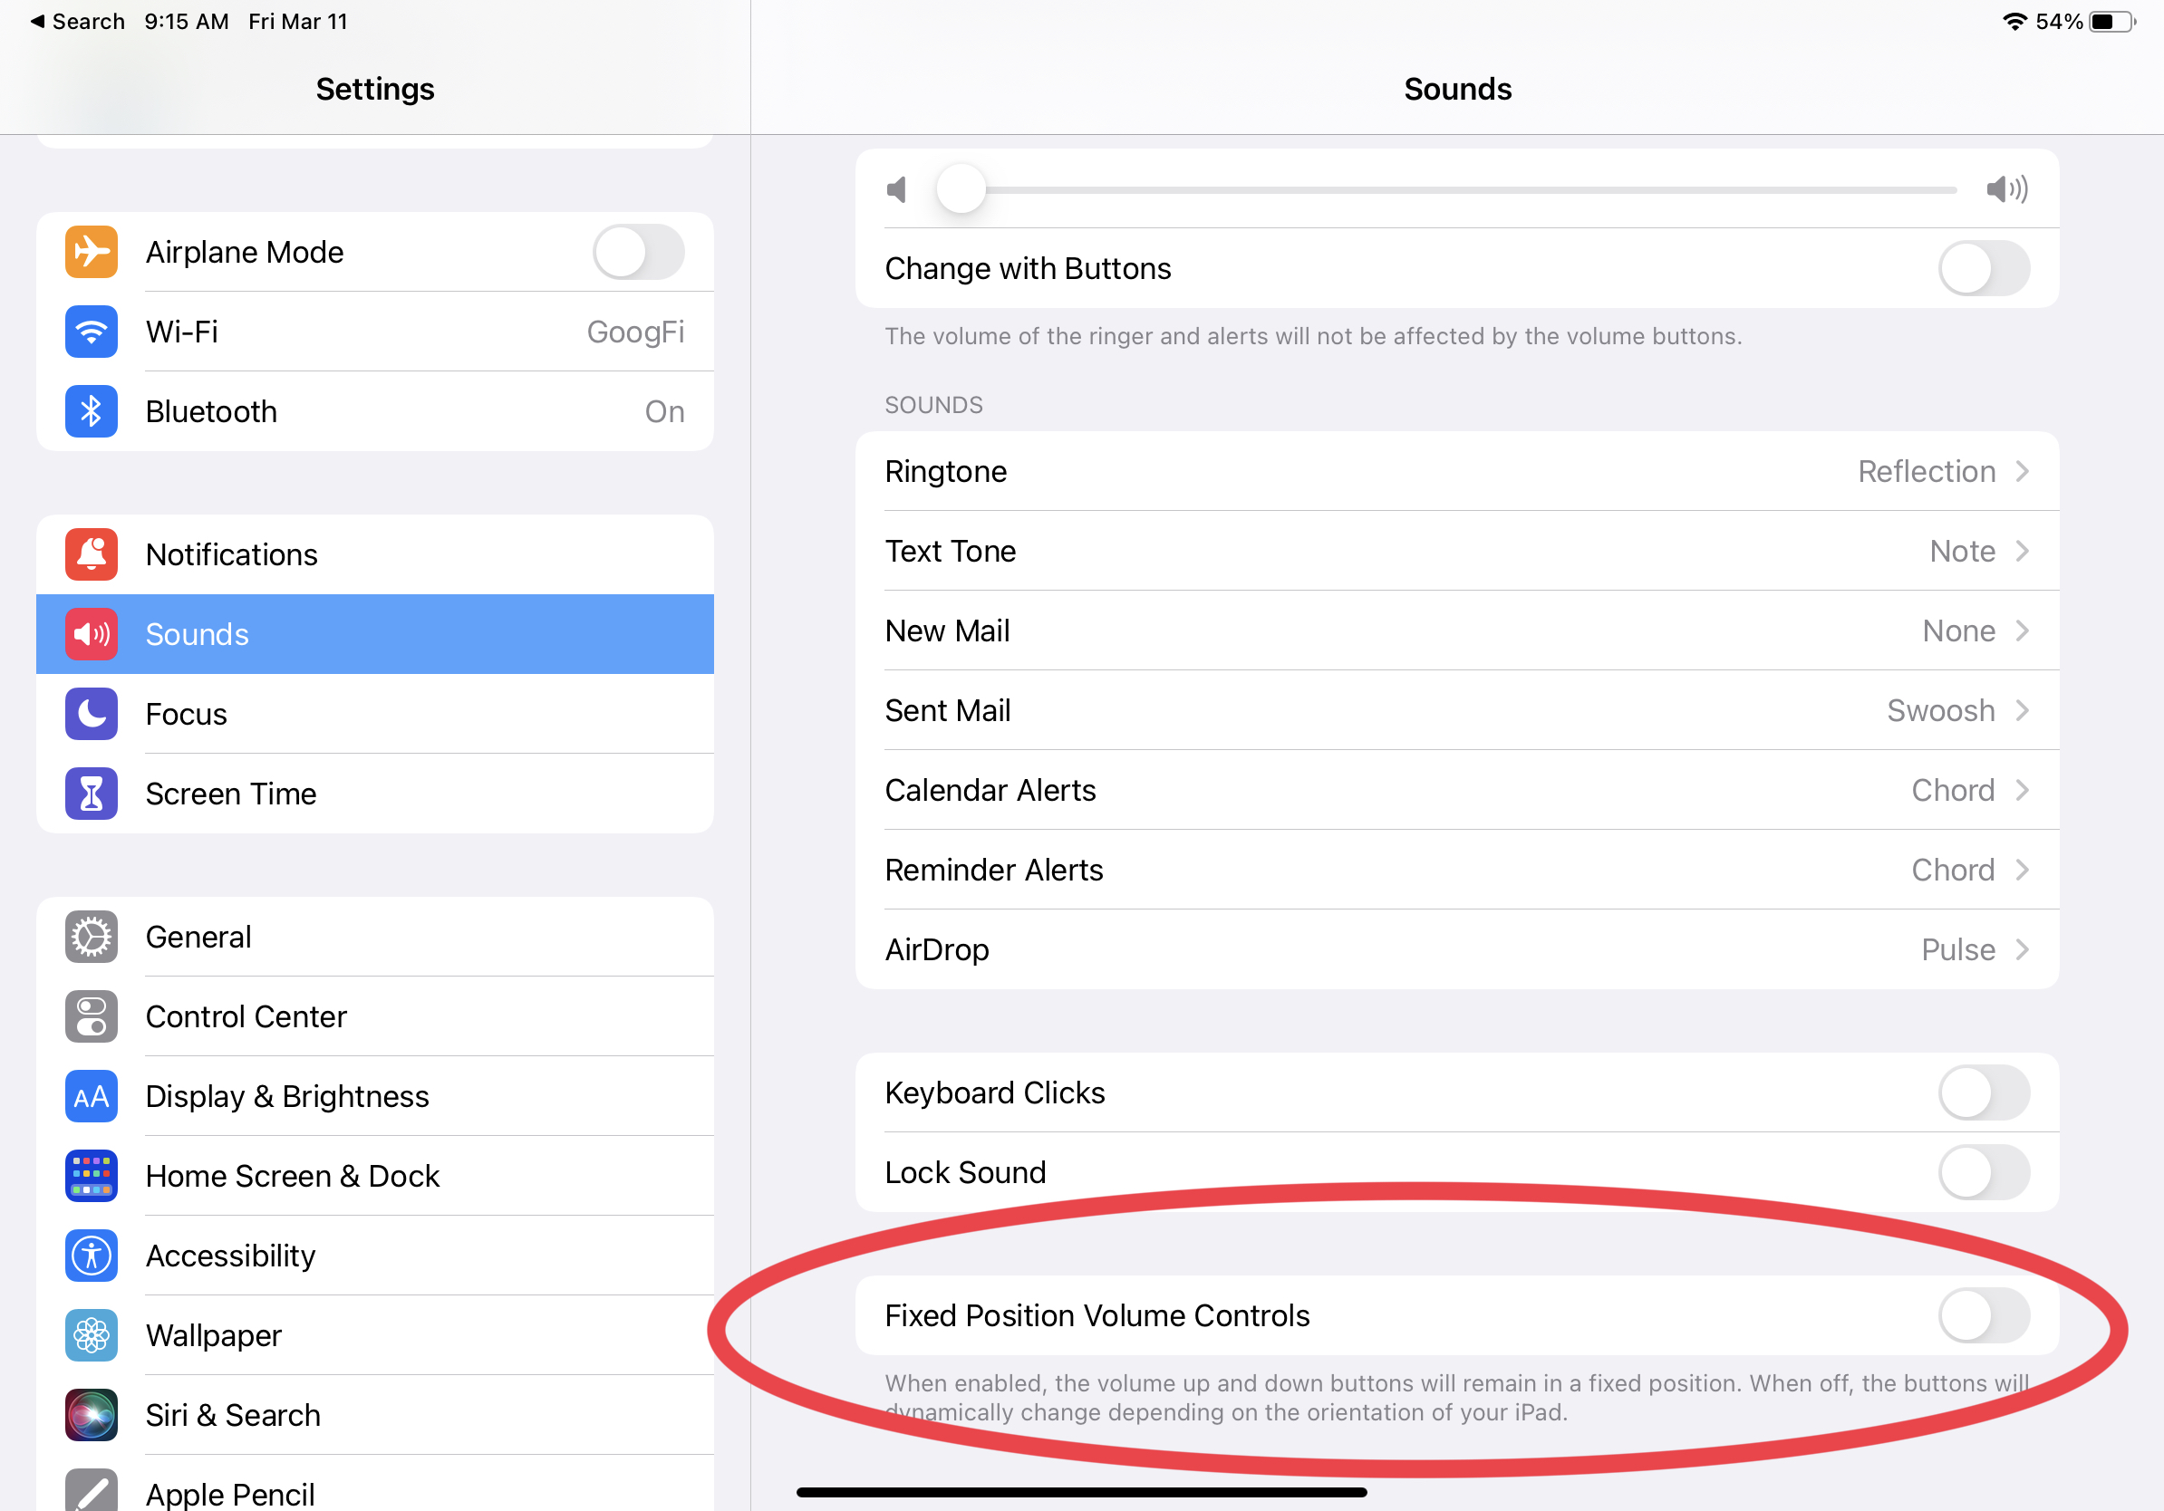Image resolution: width=2164 pixels, height=1511 pixels.
Task: Turn on the Keyboard Clicks toggle
Action: point(1983,1092)
